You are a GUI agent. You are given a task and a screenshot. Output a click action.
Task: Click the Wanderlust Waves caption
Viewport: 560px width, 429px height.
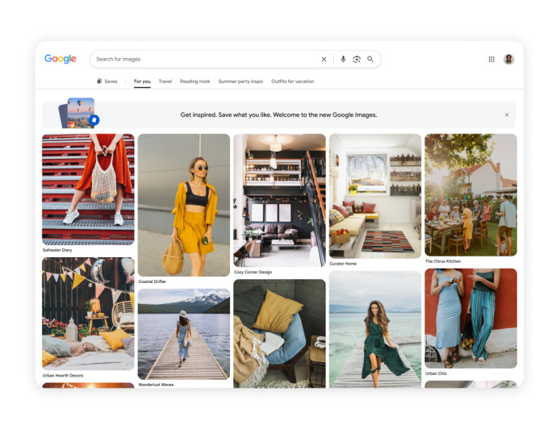pyautogui.click(x=156, y=385)
